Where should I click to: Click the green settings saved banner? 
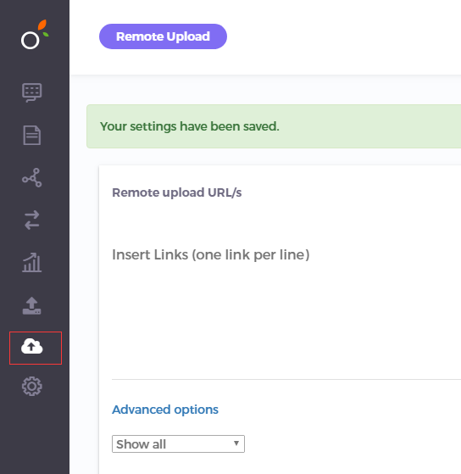(274, 126)
